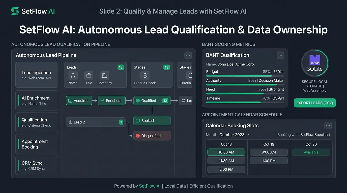Viewport: 347px width, 193px height.
Task: Click the calendar icon on Booked
Action: pos(138,121)
